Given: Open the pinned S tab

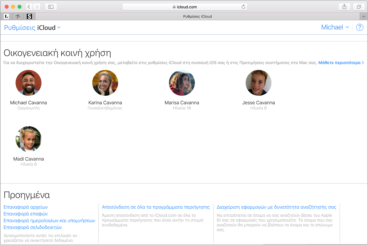Looking at the screenshot, I should click(29, 16).
